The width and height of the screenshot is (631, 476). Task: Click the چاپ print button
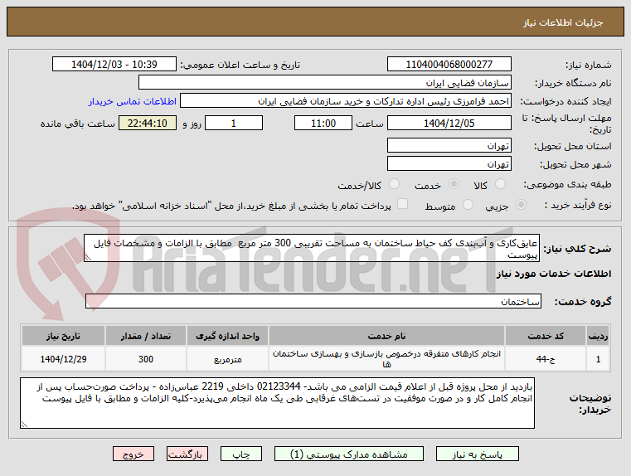(241, 454)
